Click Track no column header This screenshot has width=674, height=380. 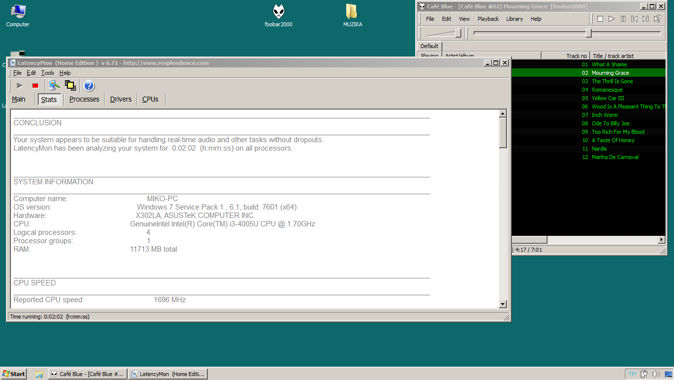(x=565, y=56)
